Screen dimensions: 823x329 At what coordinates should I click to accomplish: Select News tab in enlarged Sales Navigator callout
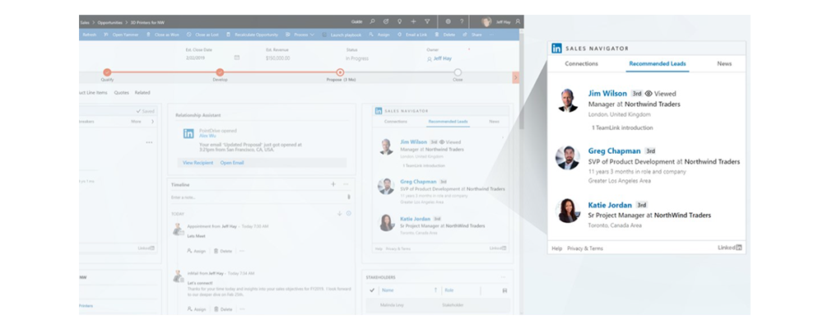(724, 63)
